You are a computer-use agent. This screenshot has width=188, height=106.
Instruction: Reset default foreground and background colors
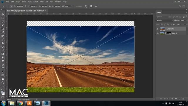pos(1,90)
